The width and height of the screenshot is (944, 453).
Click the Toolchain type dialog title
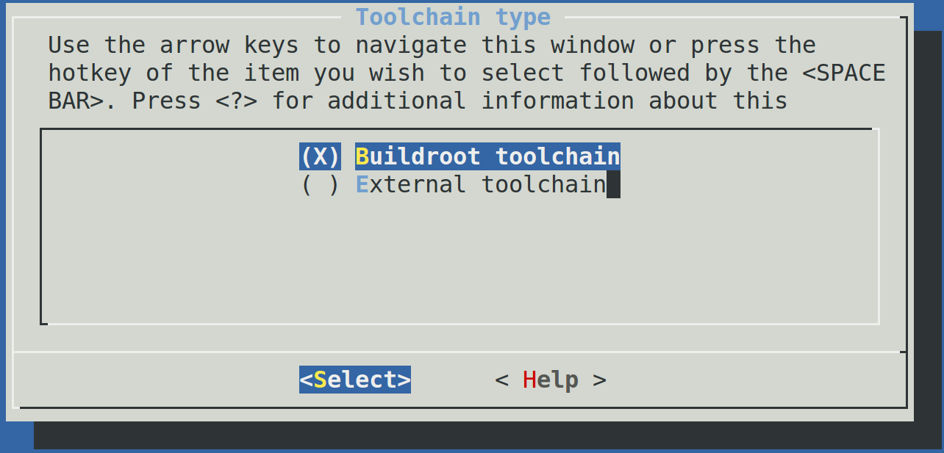point(453,16)
